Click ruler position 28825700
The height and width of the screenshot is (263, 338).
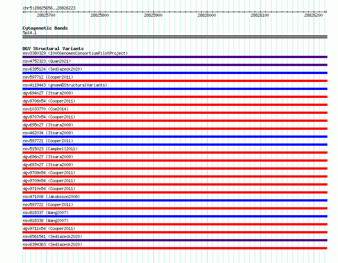pos(46,15)
